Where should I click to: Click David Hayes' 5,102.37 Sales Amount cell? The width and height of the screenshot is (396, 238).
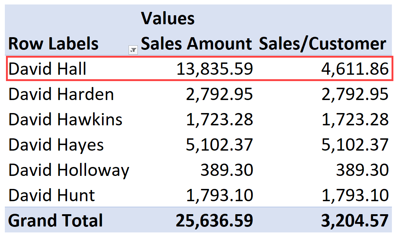pos(219,145)
